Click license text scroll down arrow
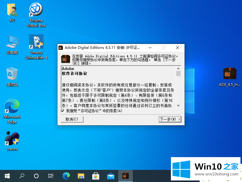This screenshot has width=242, height=182. point(178,106)
